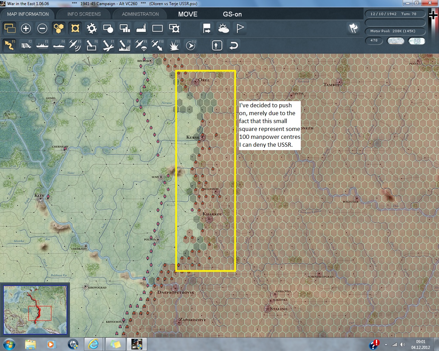This screenshot has width=439, height=351.
Task: Open the media player taskbar icon
Action: [51, 344]
